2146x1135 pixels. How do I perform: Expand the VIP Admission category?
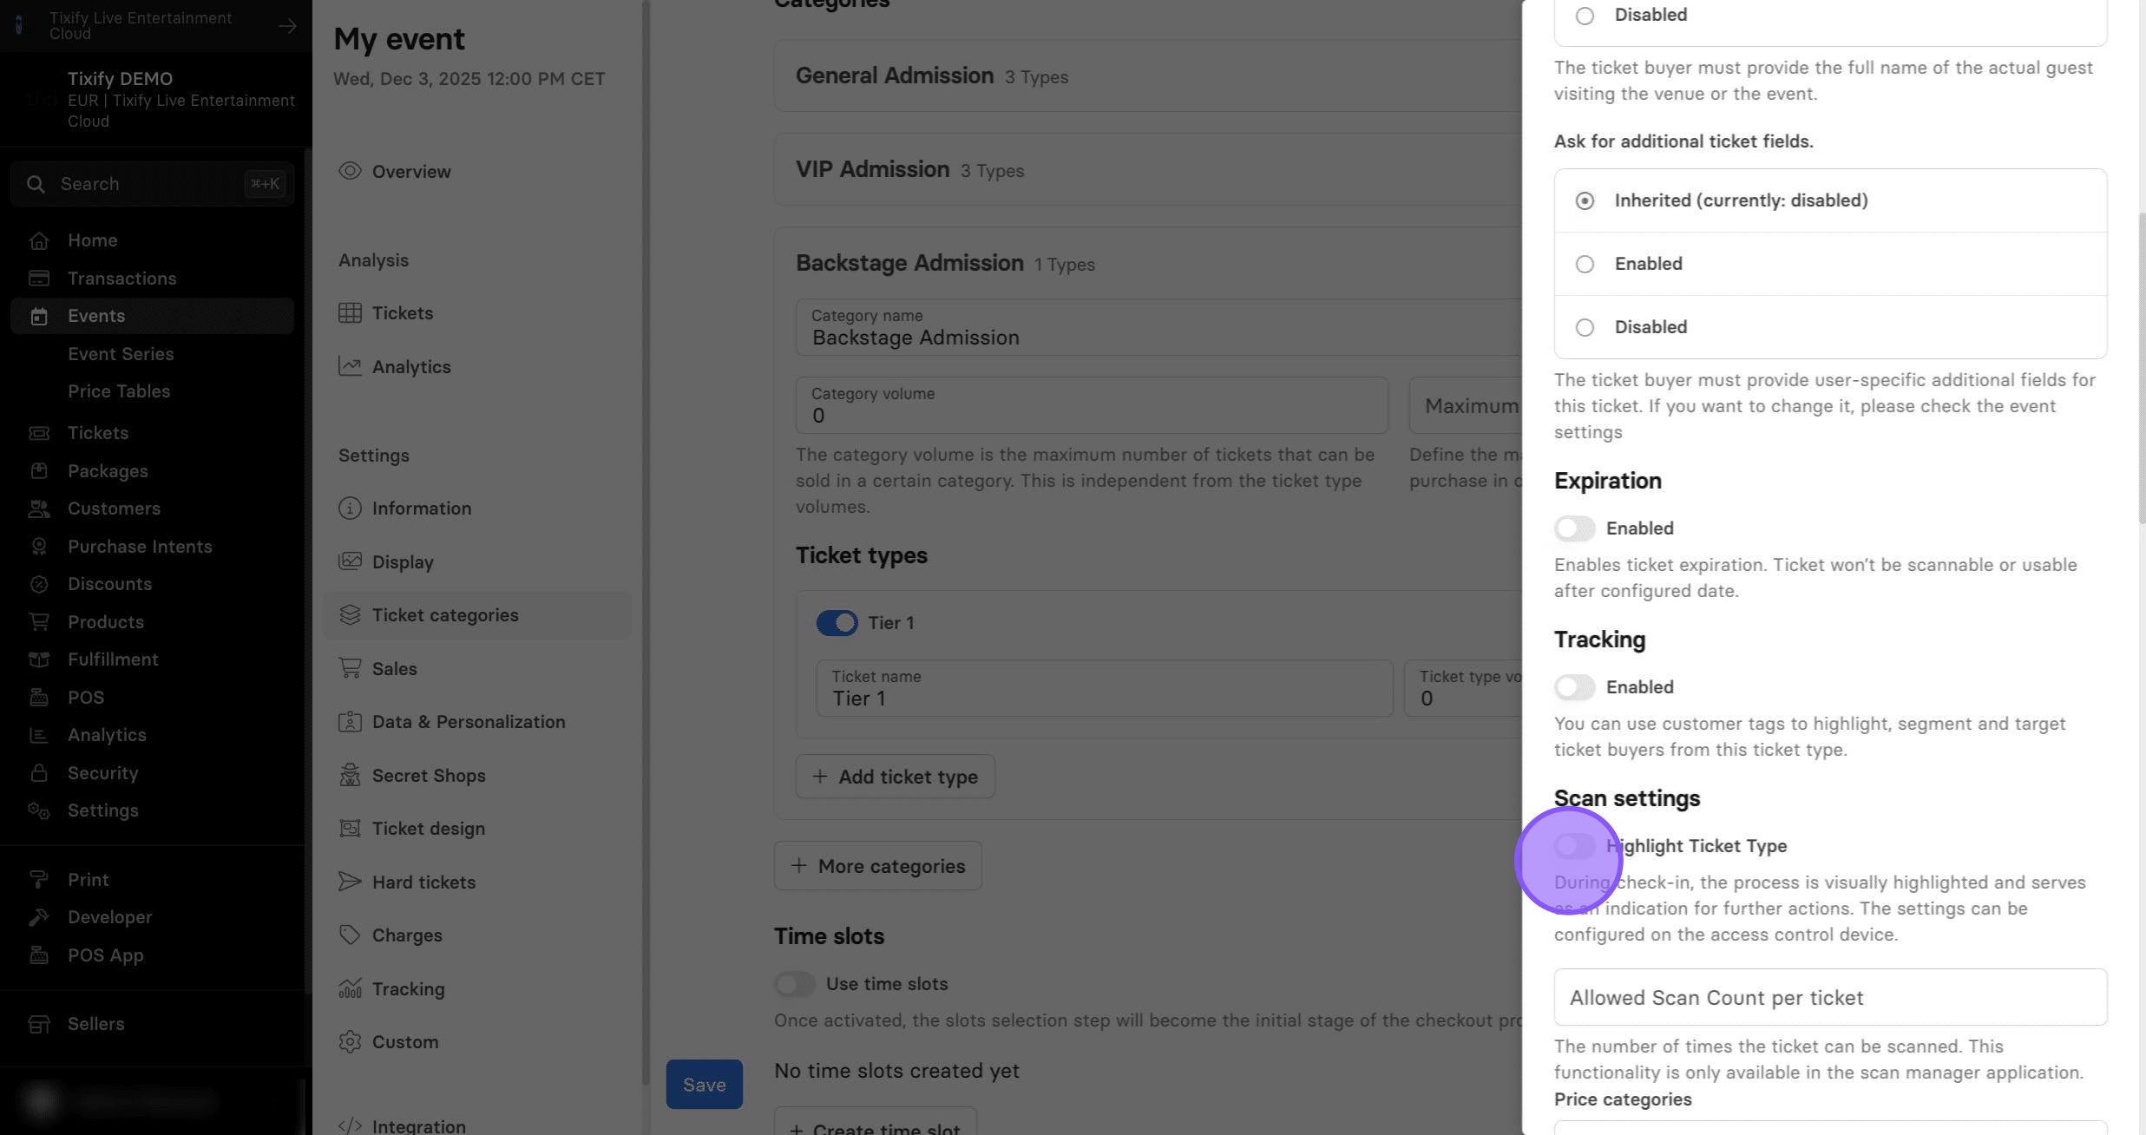tap(1147, 170)
